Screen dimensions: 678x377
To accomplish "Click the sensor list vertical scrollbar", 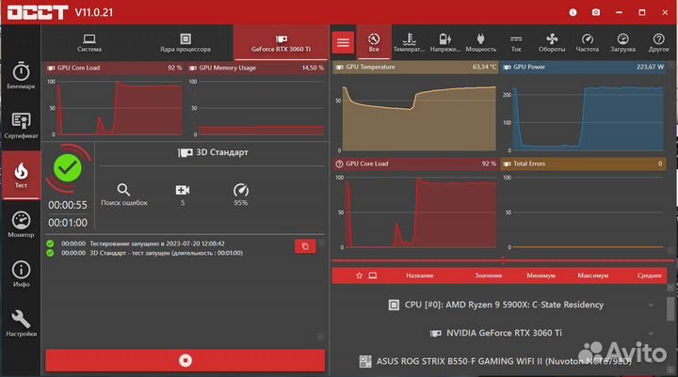I will tap(670, 308).
